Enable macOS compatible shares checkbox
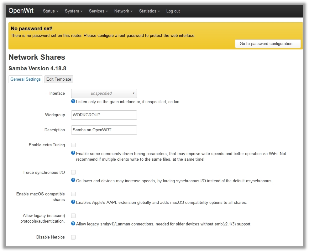Viewport: 309px width, 252px height. [x=73, y=194]
